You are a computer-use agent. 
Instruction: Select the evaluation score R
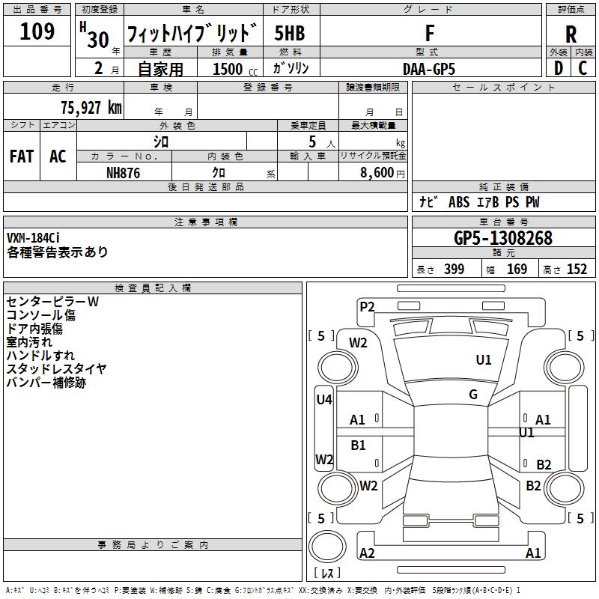tap(571, 34)
